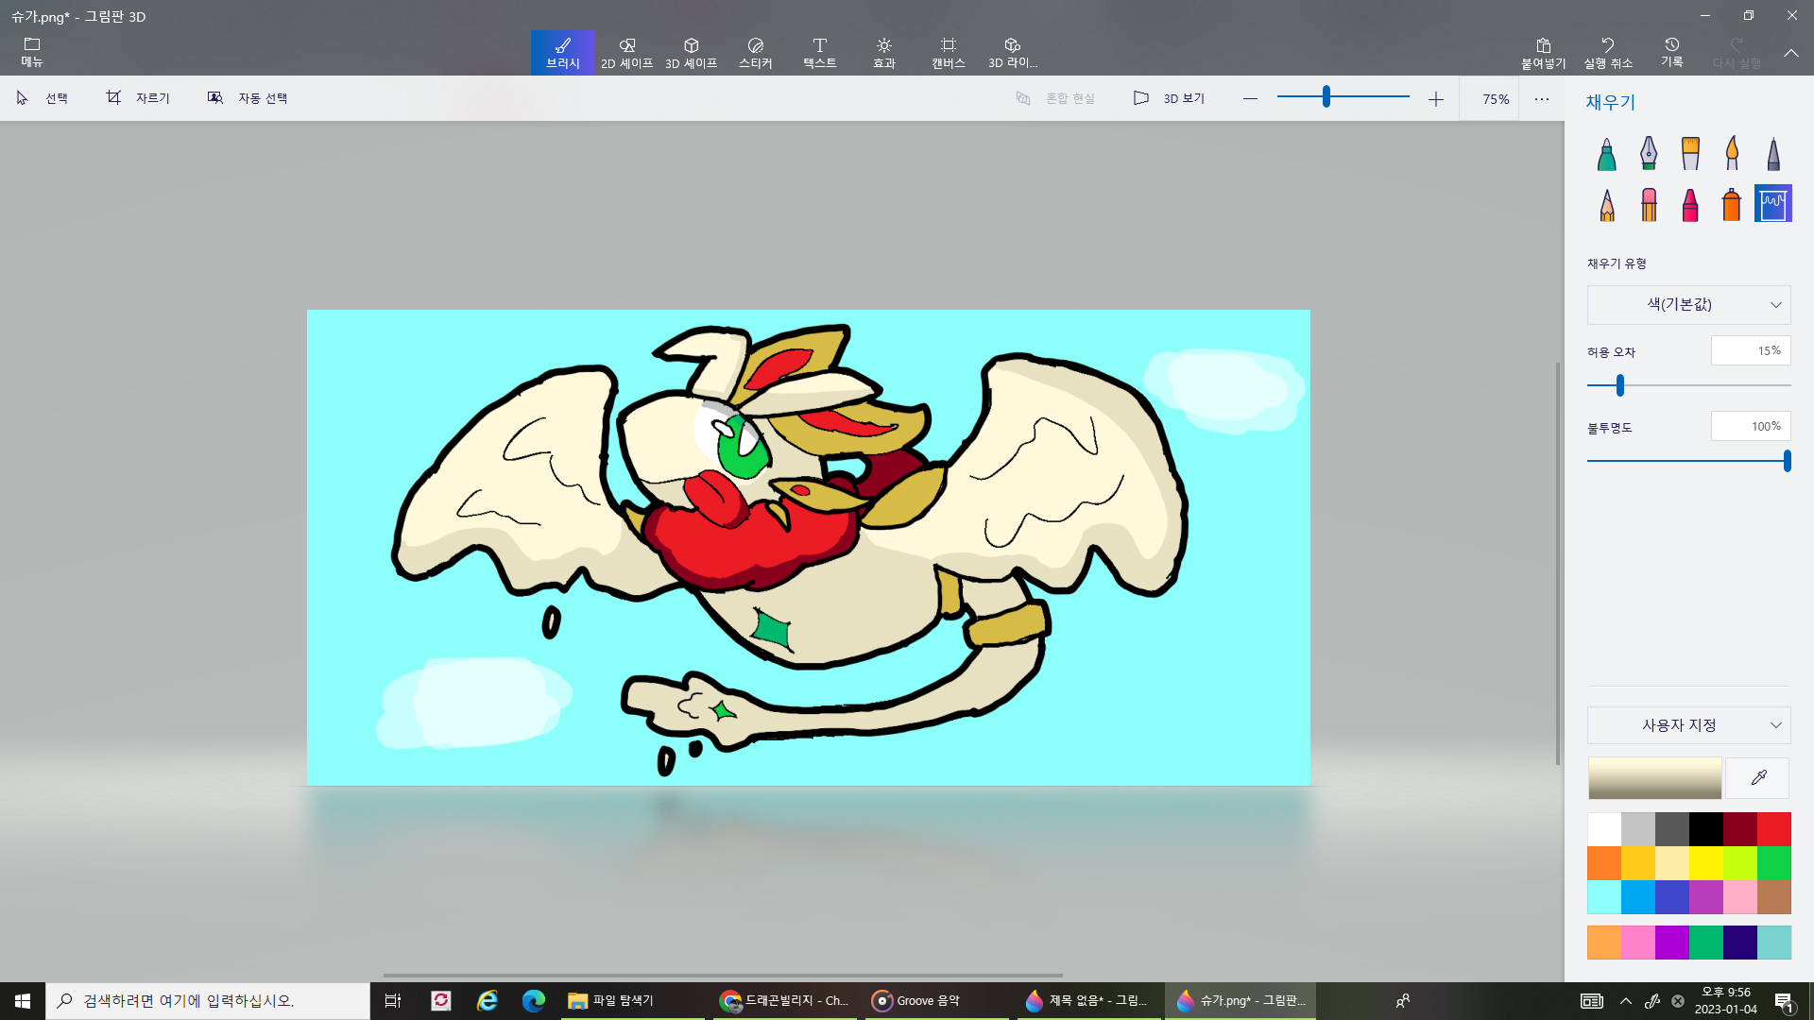
Task: Toggle 3D 보기 view
Action: [x=1169, y=98]
